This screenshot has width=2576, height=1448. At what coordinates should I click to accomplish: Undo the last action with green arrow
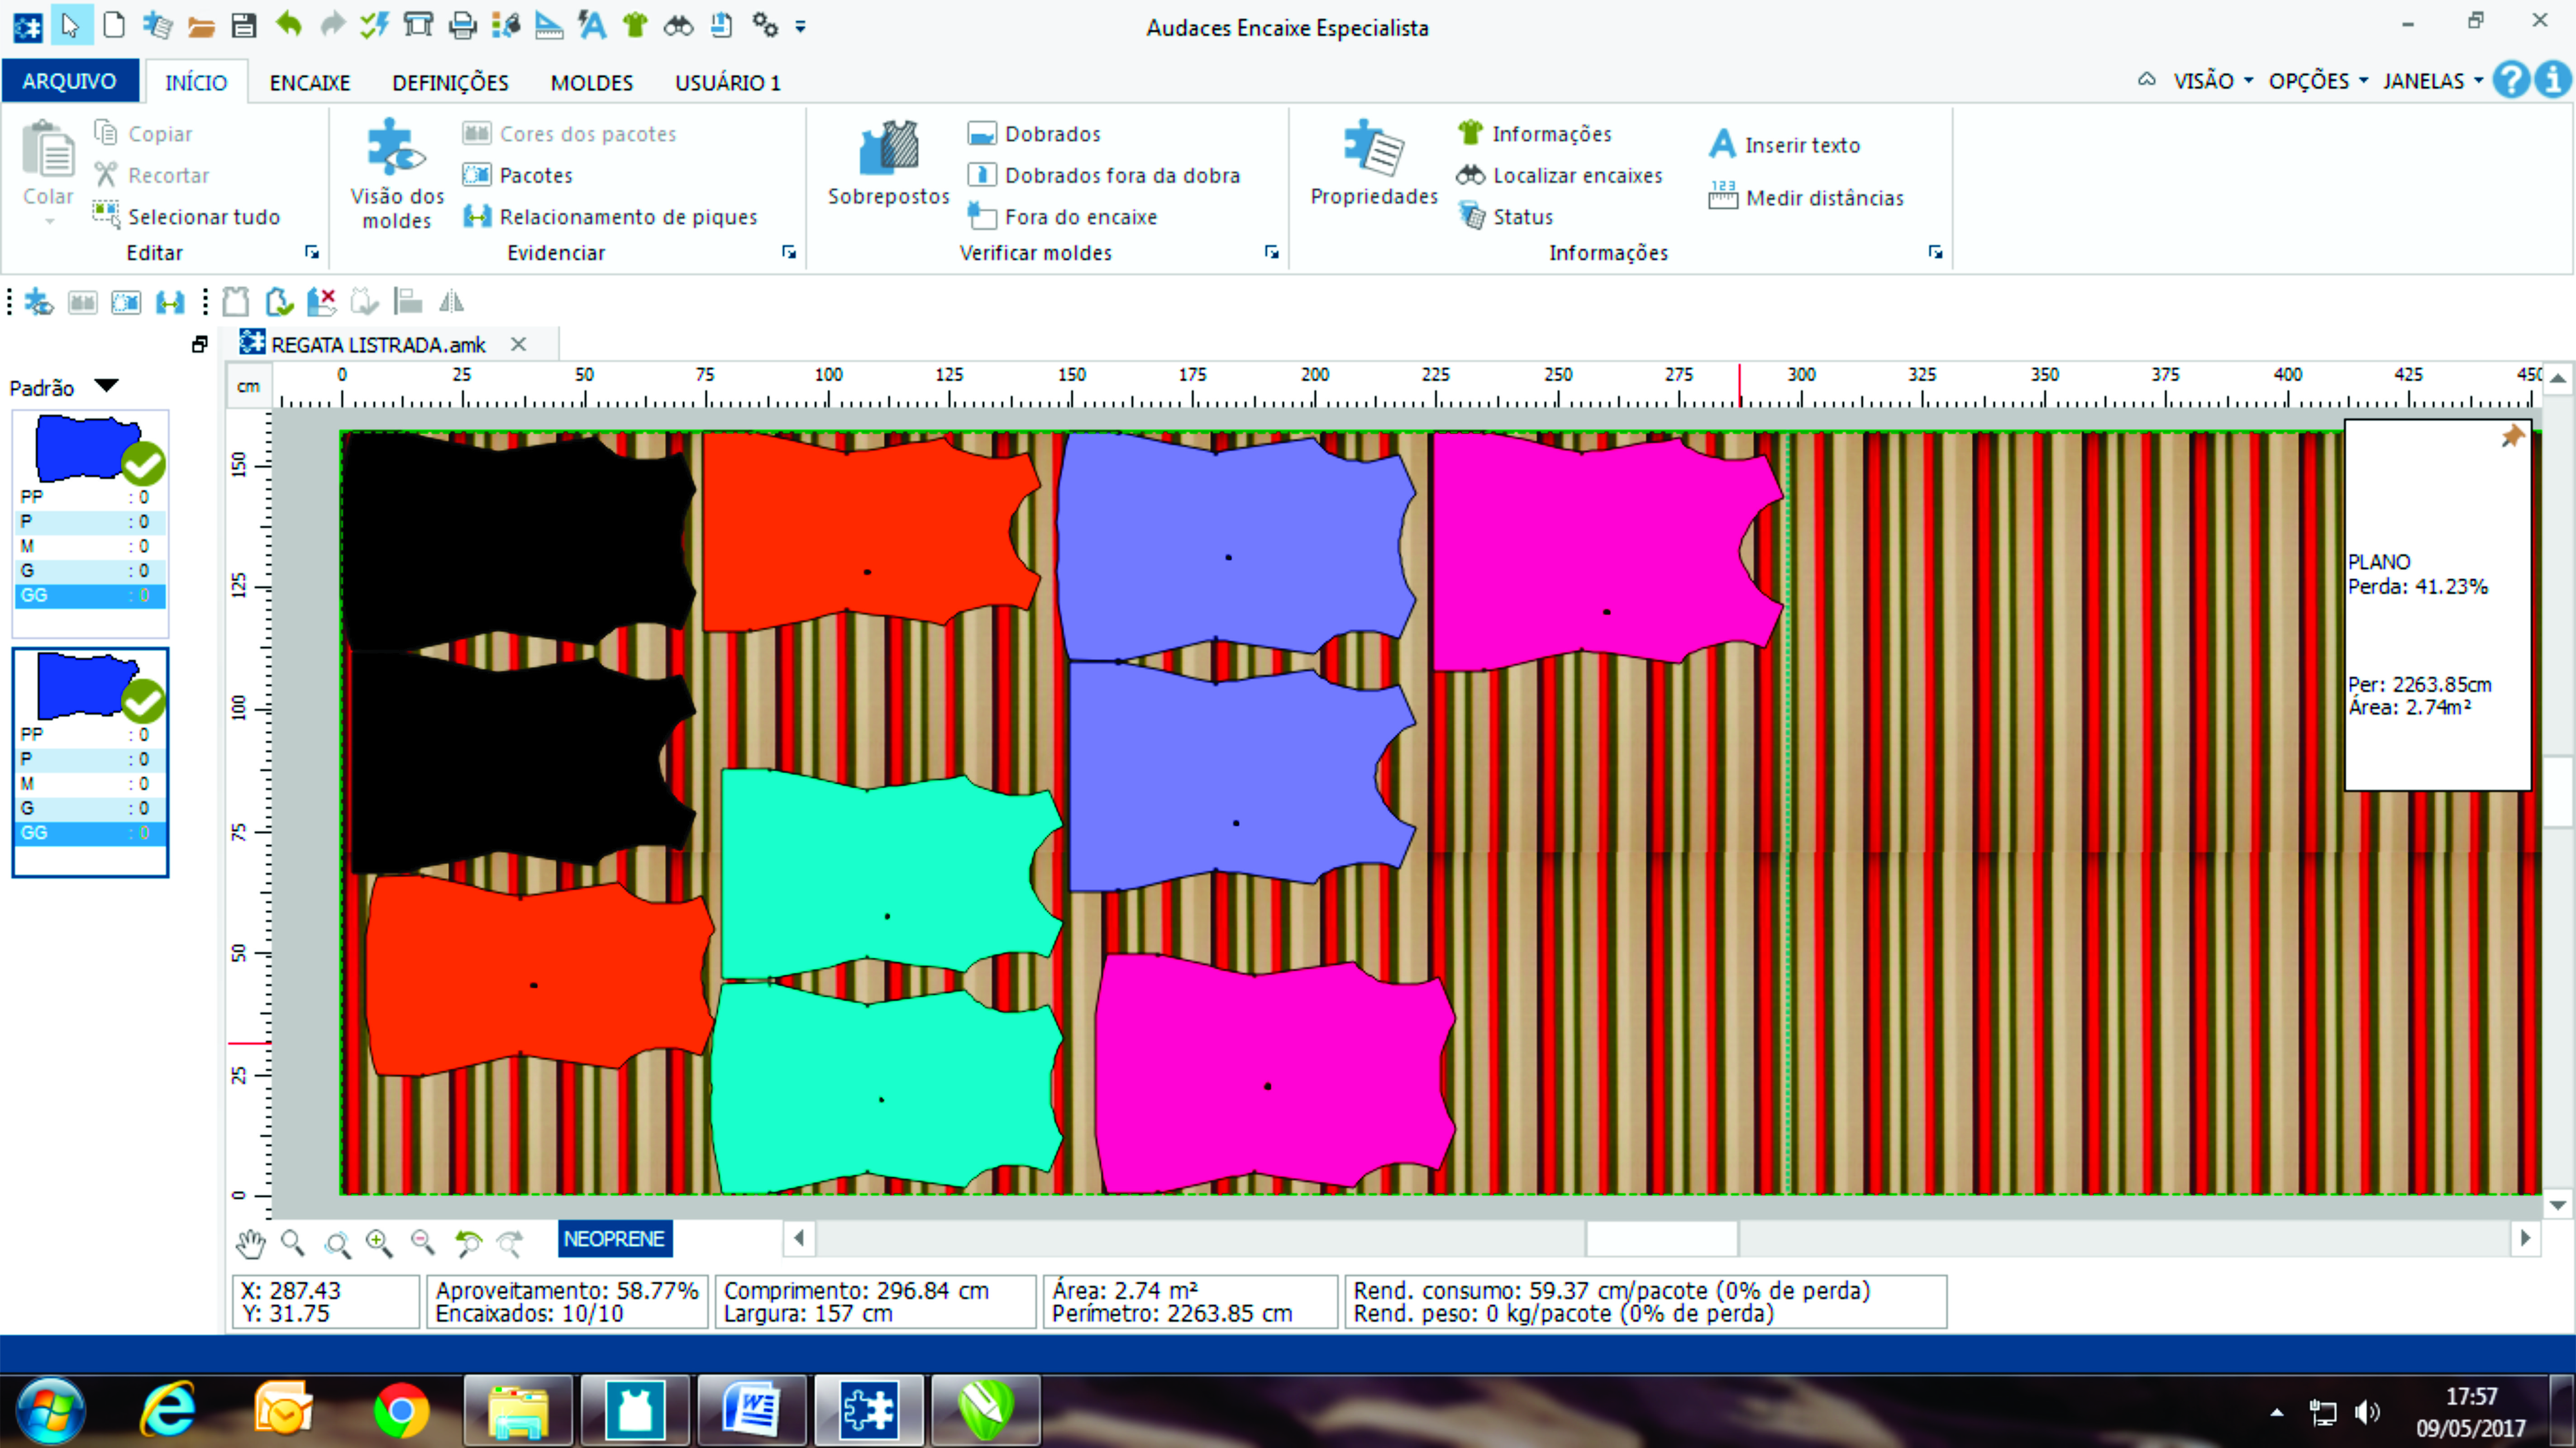(x=289, y=24)
